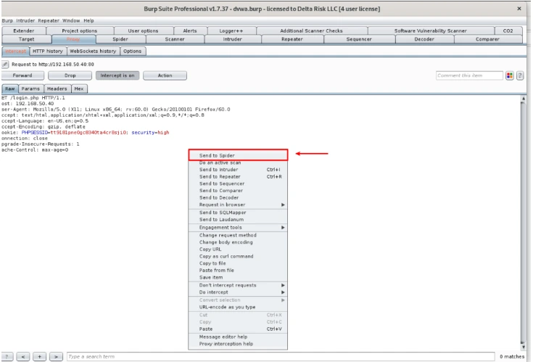Select Send to Decoder
This screenshot has width=533, height=362.
[238, 197]
